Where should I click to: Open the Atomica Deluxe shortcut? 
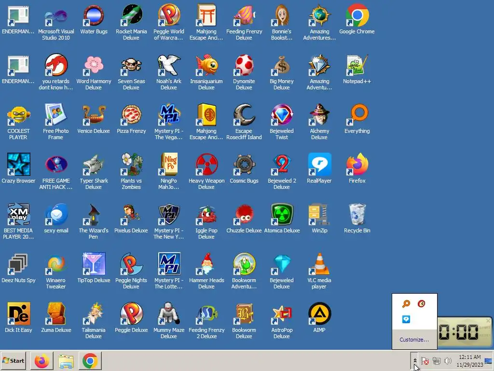click(x=282, y=219)
